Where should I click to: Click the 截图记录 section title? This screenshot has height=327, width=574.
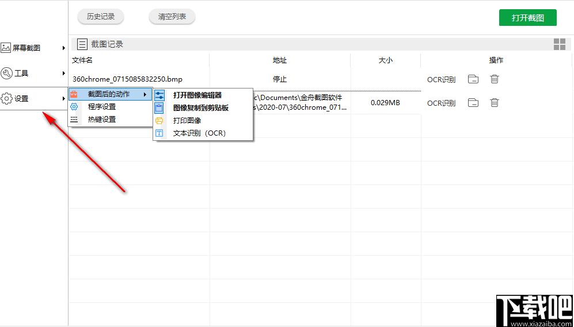pyautogui.click(x=107, y=45)
